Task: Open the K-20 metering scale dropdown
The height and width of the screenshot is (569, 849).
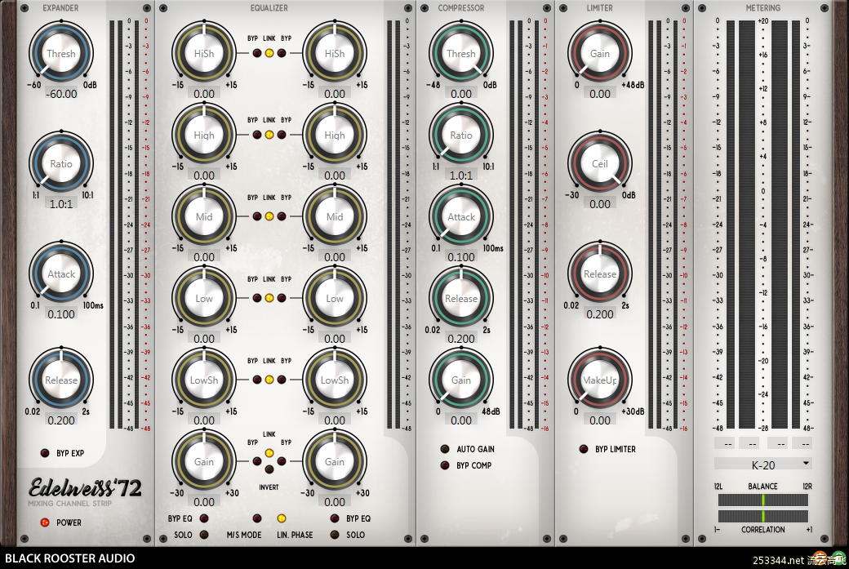Action: [x=763, y=465]
